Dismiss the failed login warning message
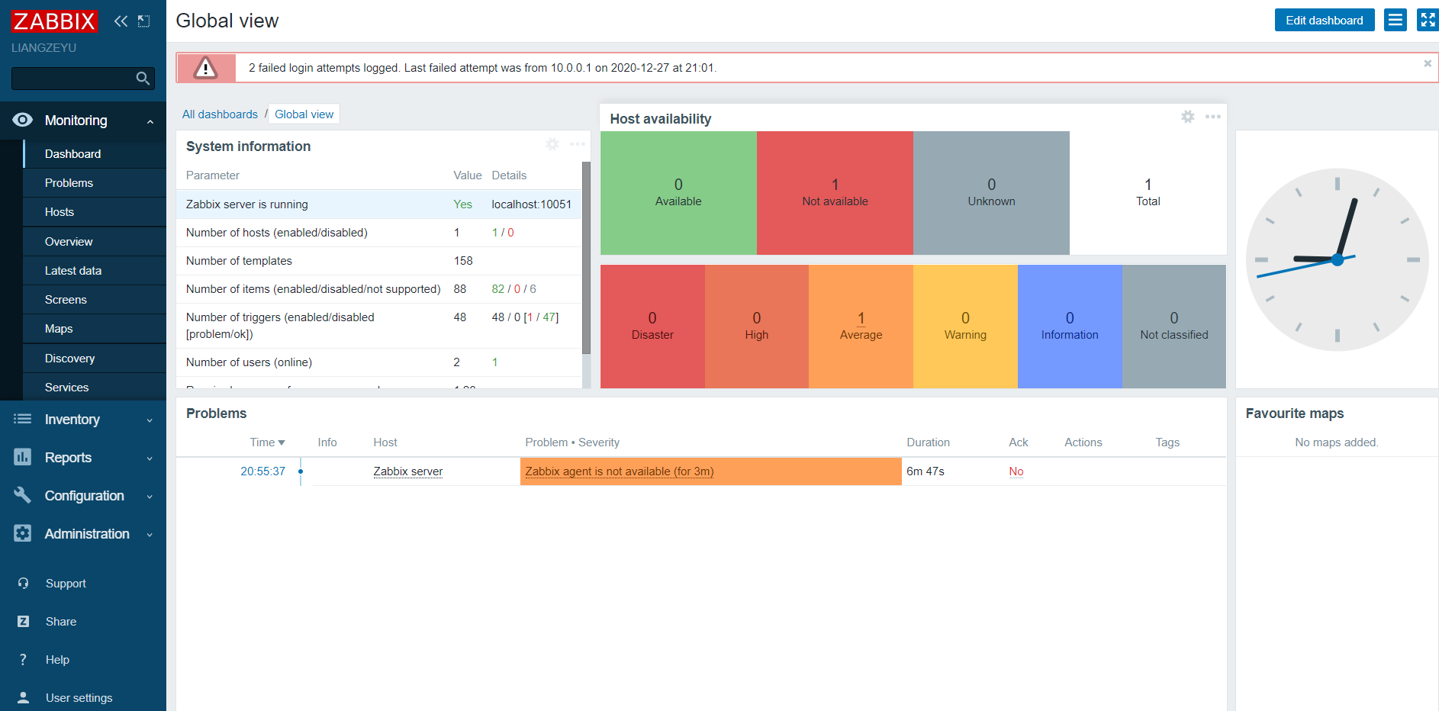1439x711 pixels. (x=1428, y=63)
